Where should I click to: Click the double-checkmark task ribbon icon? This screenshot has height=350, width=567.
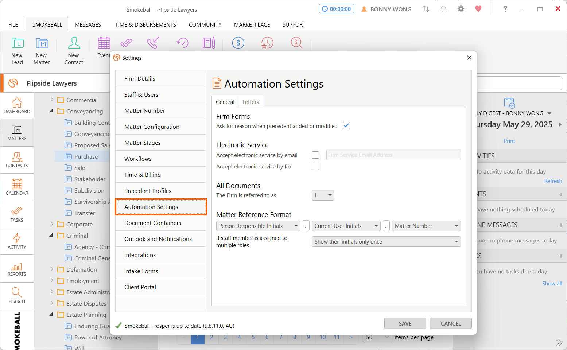pyautogui.click(x=126, y=43)
